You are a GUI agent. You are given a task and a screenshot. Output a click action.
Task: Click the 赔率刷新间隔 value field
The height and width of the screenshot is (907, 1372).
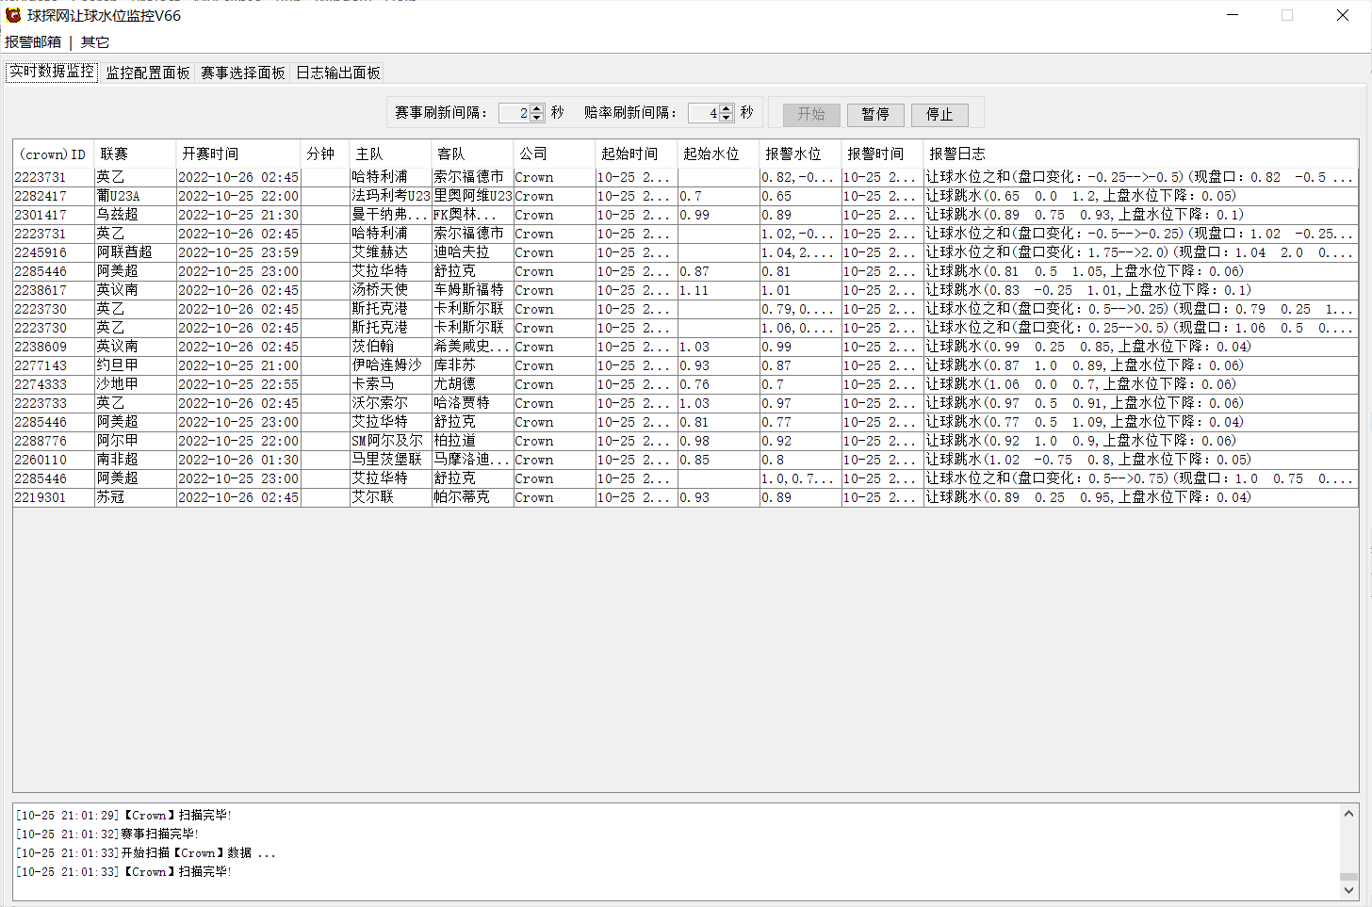[704, 113]
